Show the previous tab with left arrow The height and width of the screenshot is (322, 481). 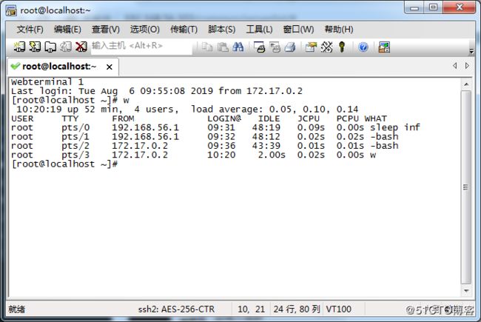pyautogui.click(x=455, y=65)
